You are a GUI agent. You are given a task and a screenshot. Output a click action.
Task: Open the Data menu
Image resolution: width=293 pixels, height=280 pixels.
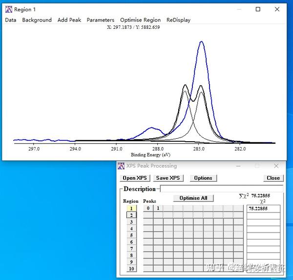[x=11, y=20]
